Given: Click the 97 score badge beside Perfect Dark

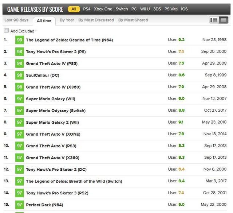Looking at the screenshot, I should pos(19,205).
